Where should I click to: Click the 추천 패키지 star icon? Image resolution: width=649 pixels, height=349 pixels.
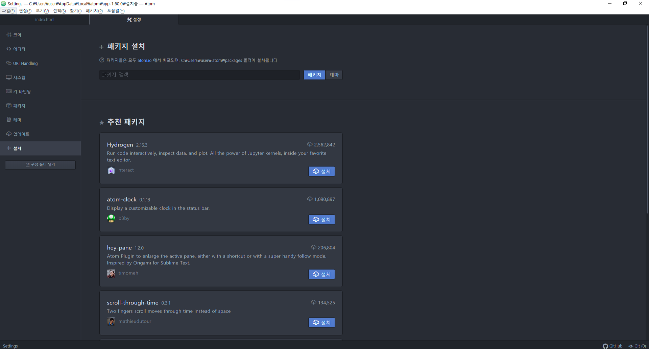[102, 123]
